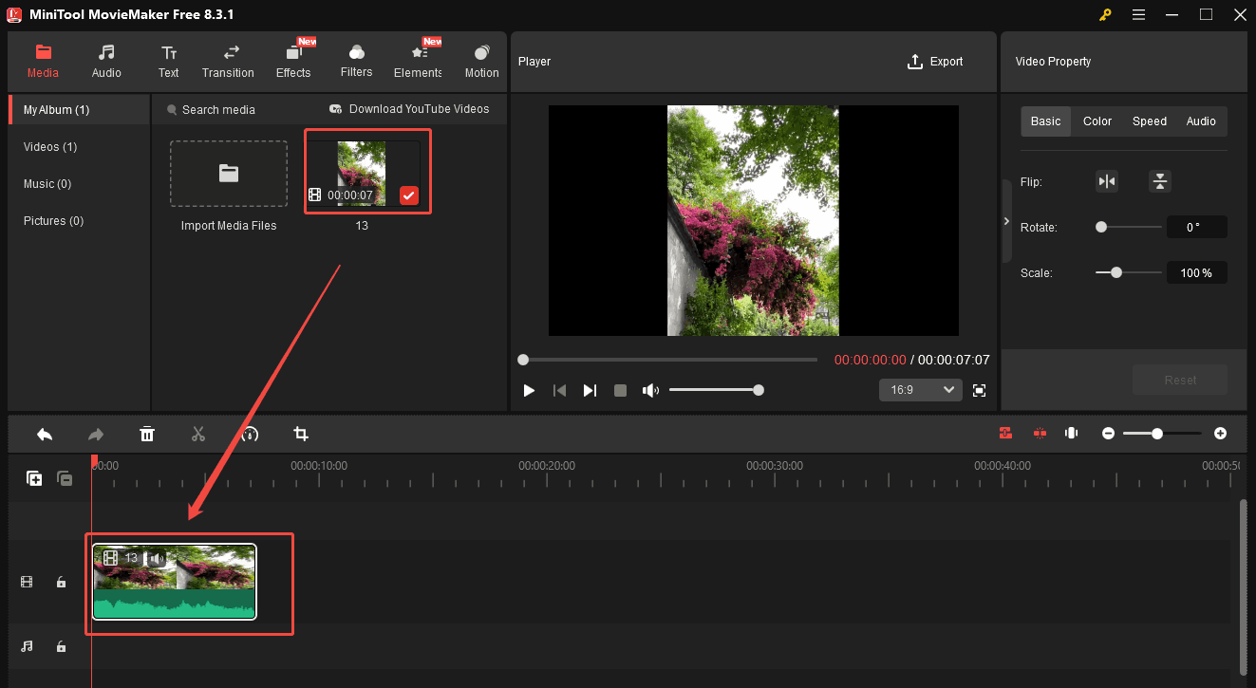Click the Split scissors icon
Image resolution: width=1256 pixels, height=688 pixels.
click(198, 434)
